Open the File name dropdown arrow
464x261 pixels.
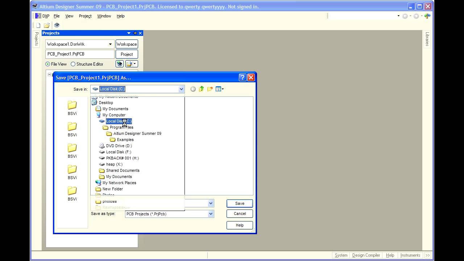click(211, 203)
